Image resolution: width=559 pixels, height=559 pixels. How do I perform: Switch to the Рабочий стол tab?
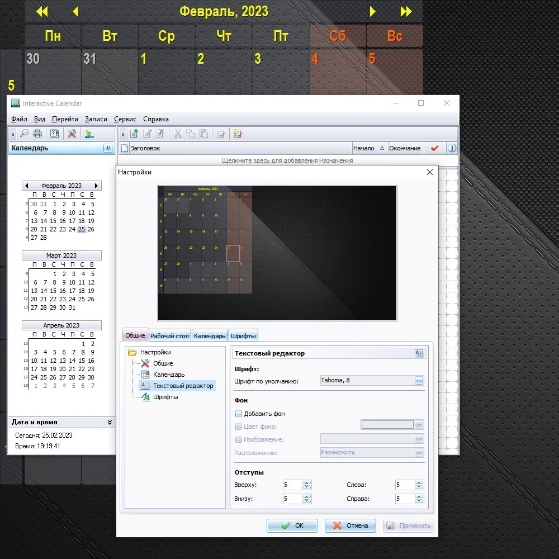pos(169,336)
